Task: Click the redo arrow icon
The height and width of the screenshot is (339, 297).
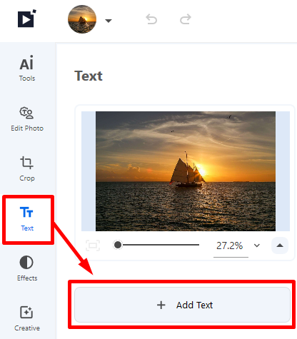Action: click(186, 19)
